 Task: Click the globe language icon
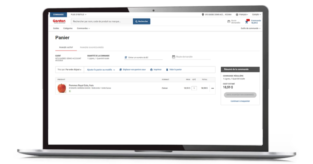pyautogui.click(x=237, y=14)
